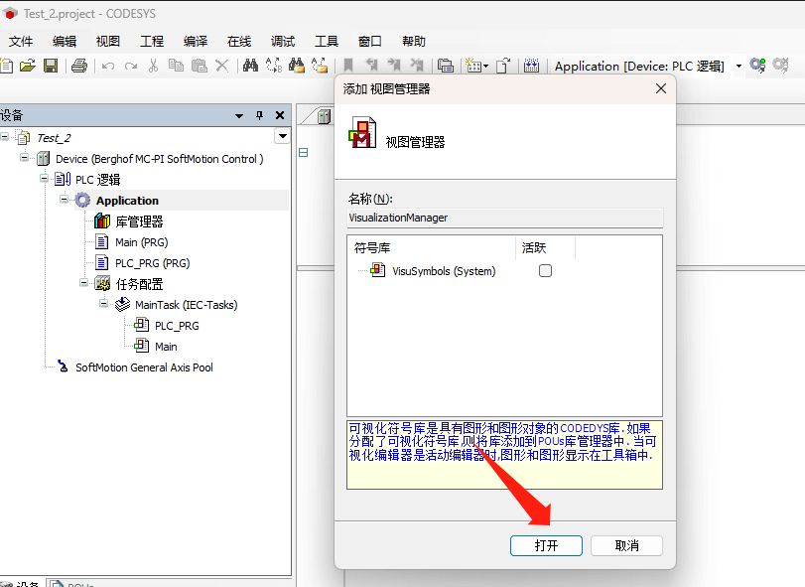Collapse the Application tree node
The image size is (805, 587).
(65, 200)
